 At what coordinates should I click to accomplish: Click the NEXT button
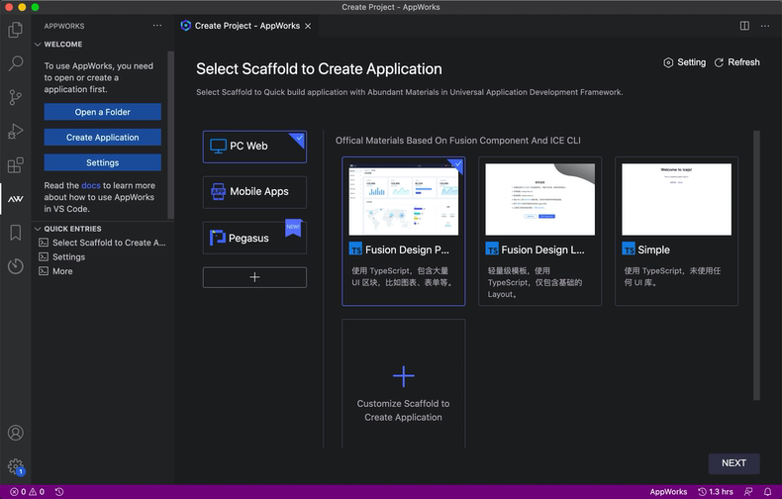733,463
